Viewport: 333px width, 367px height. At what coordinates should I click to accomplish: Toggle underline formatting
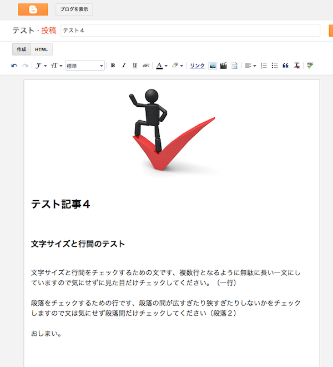pyautogui.click(x=135, y=66)
